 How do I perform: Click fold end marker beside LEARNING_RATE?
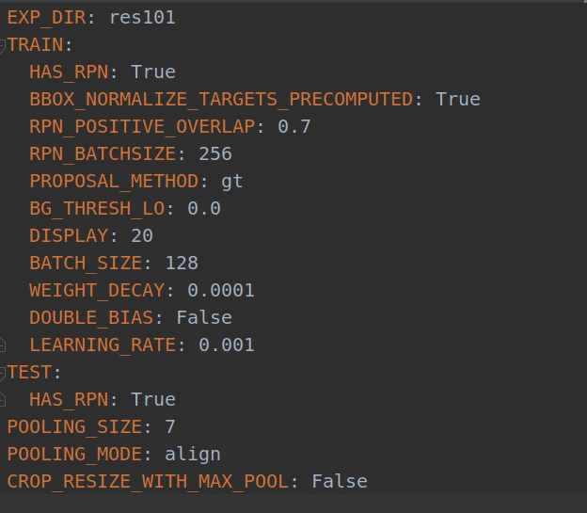click(x=2, y=345)
